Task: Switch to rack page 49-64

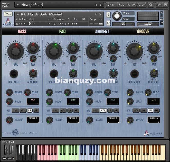Action: point(141,5)
